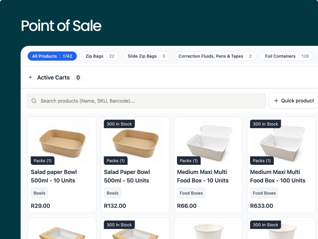Open the Slide Zip Bags category

click(x=146, y=56)
